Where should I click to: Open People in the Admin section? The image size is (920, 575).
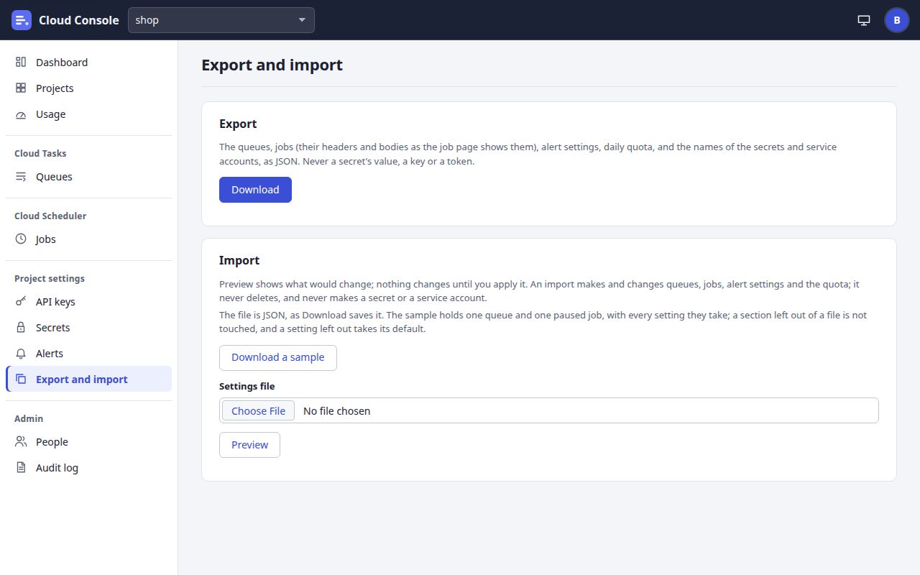pyautogui.click(x=89, y=442)
